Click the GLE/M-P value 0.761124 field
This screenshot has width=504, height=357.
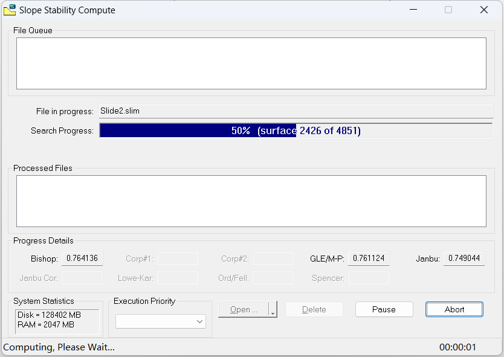tap(369, 259)
